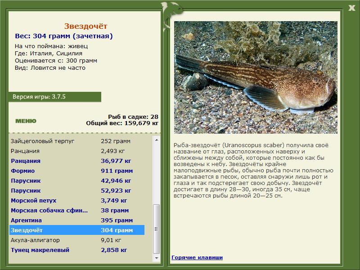Image resolution: width=360 pixels, height=270 pixels.
Task: Click the Uranoscopus scaber description paragraph
Action: (x=253, y=171)
